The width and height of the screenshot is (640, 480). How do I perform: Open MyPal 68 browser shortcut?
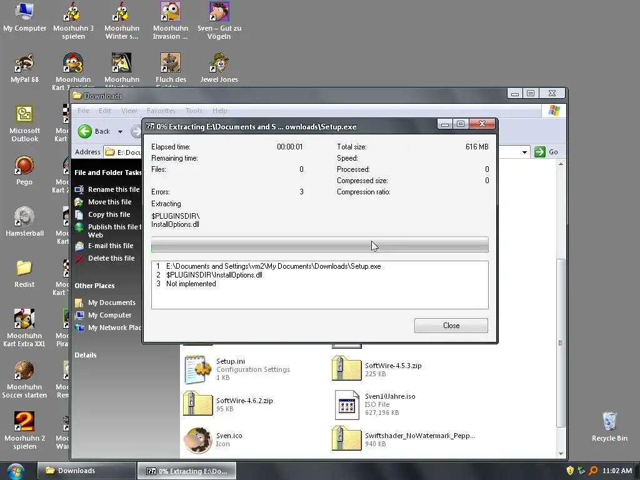pos(24,69)
